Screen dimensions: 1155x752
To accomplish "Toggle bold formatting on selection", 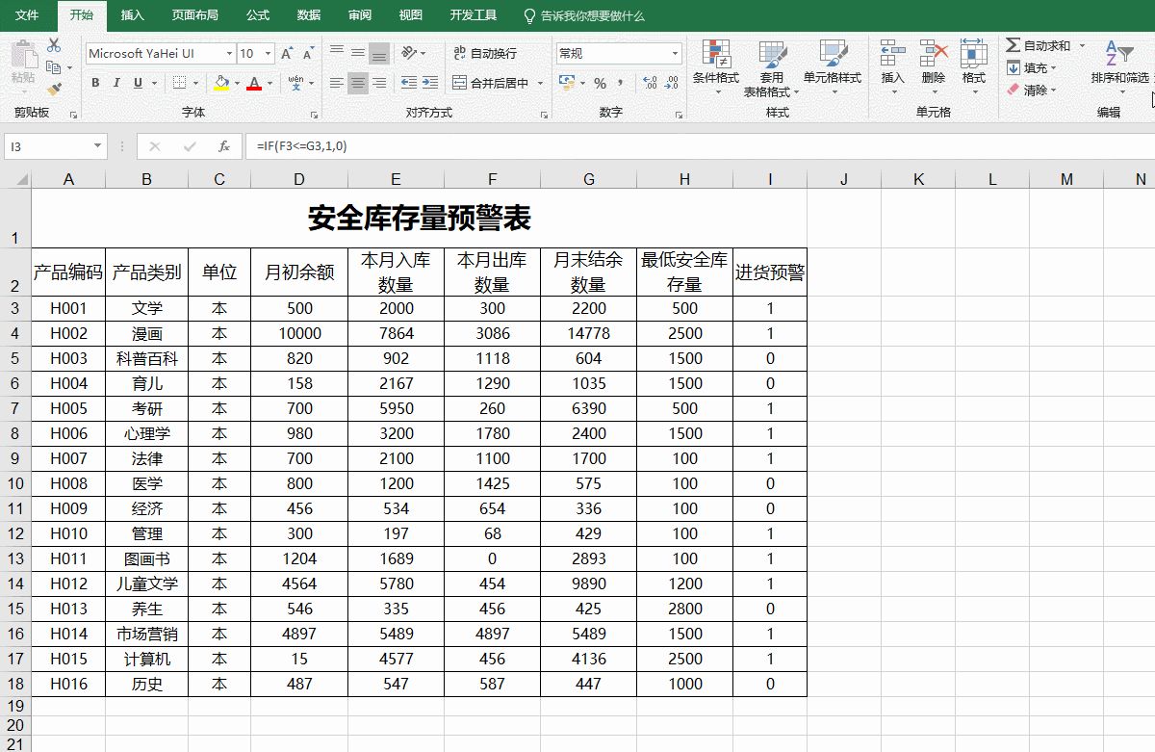I will click(x=94, y=85).
